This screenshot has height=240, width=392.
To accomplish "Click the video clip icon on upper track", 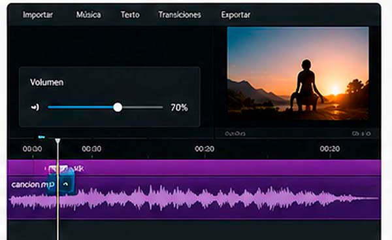I will point(58,169).
